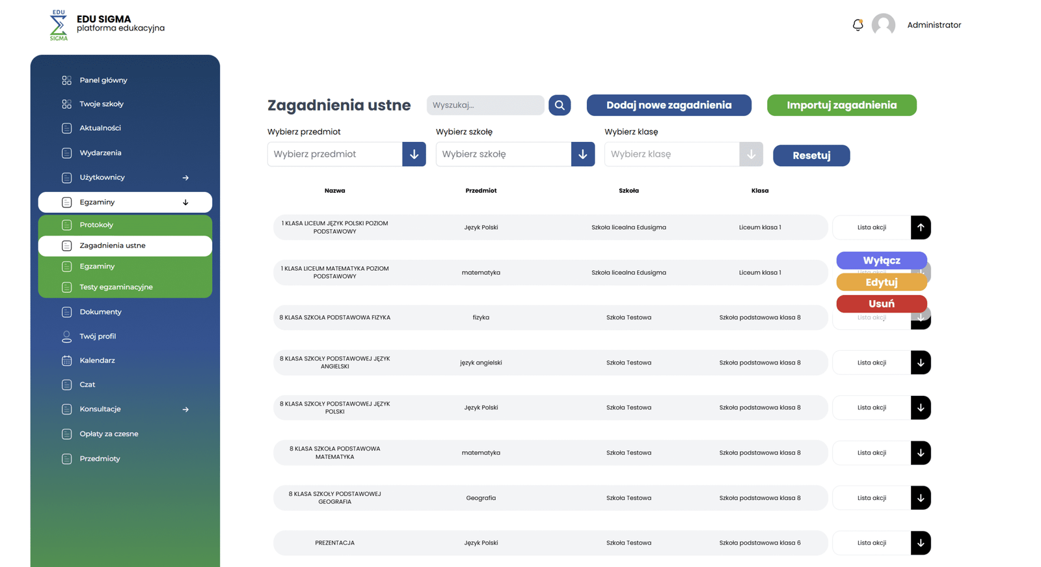The height and width of the screenshot is (567, 1041).
Task: Click the Wyszukaj search input field
Action: click(485, 105)
